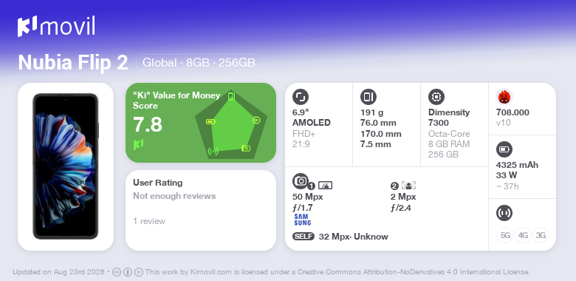Select the 4G network badge

[x=523, y=235]
